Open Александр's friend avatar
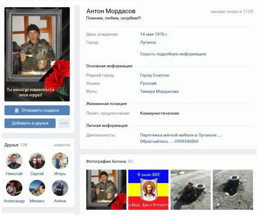Screen dimensions: 257x216 14,188
